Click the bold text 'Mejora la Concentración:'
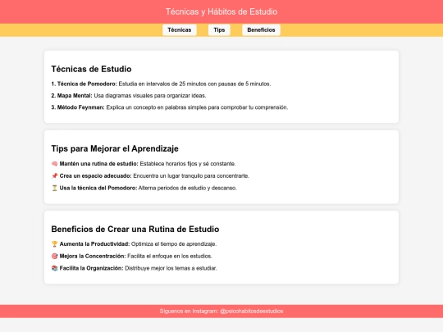This screenshot has height=332, width=443. (93, 256)
